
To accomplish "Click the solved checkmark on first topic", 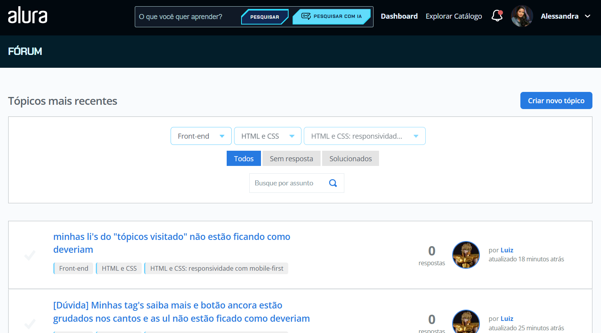I will [x=30, y=255].
